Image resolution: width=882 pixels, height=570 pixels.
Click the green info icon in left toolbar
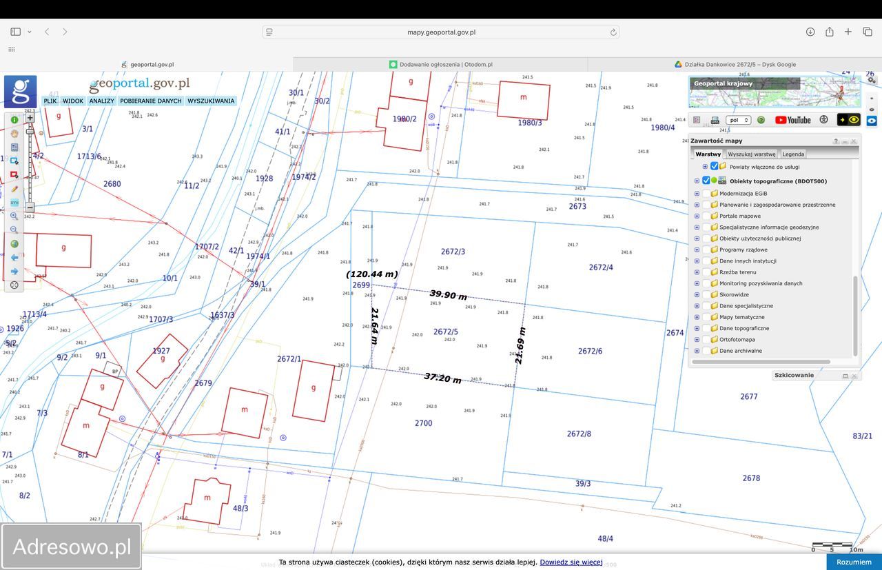point(14,120)
